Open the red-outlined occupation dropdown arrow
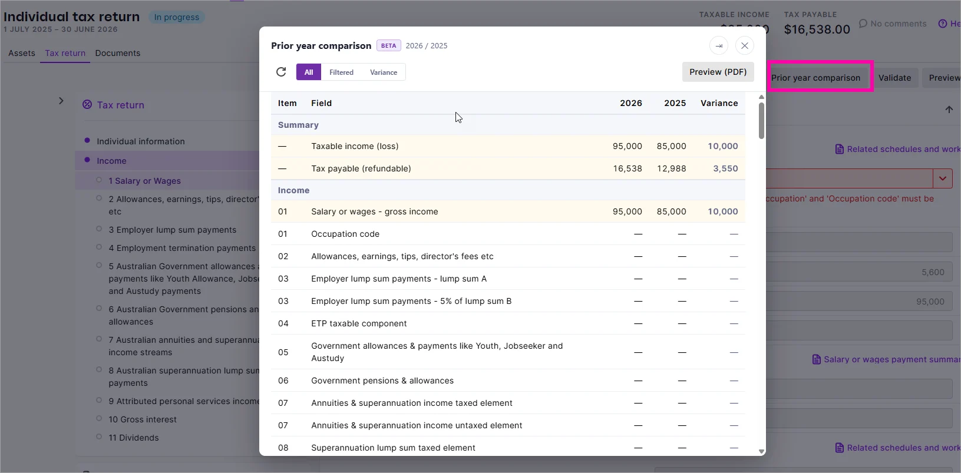The width and height of the screenshot is (961, 473). click(943, 178)
